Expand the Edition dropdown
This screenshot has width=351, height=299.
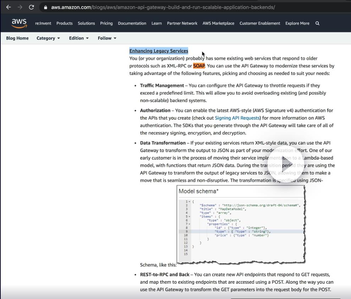pyautogui.click(x=79, y=38)
